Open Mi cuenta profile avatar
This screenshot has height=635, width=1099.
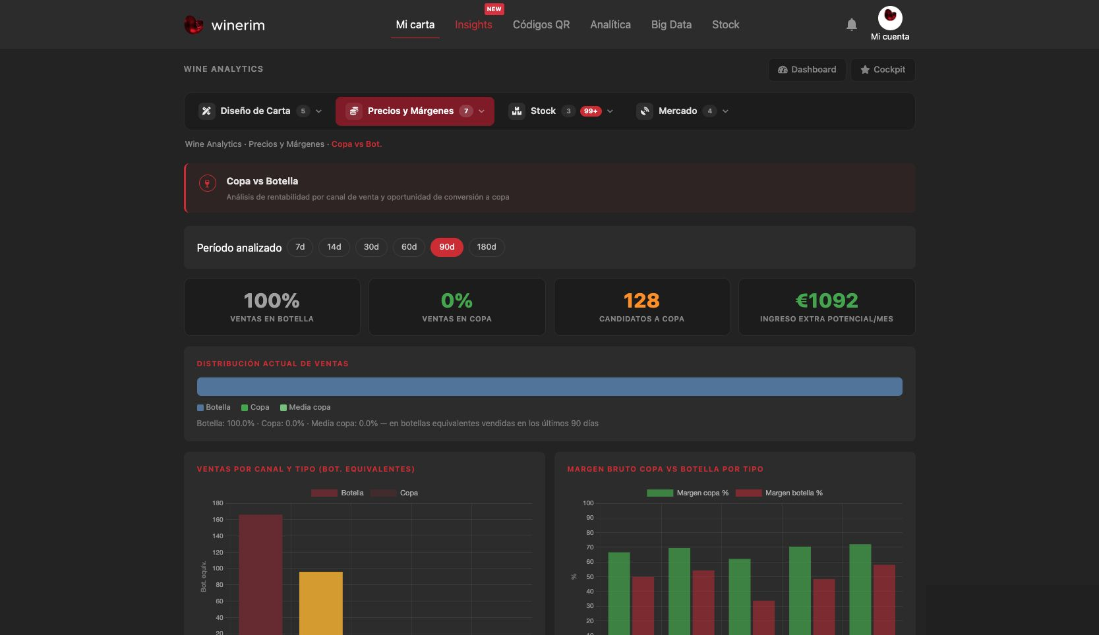(890, 18)
